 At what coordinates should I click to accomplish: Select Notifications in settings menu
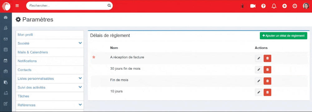pyautogui.click(x=27, y=61)
